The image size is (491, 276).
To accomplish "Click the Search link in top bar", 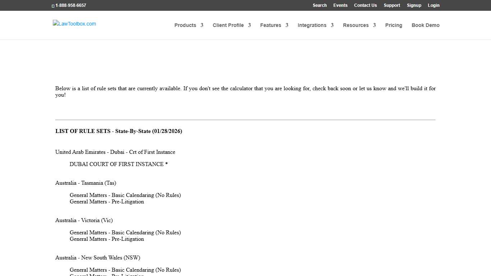I will 320,5.
